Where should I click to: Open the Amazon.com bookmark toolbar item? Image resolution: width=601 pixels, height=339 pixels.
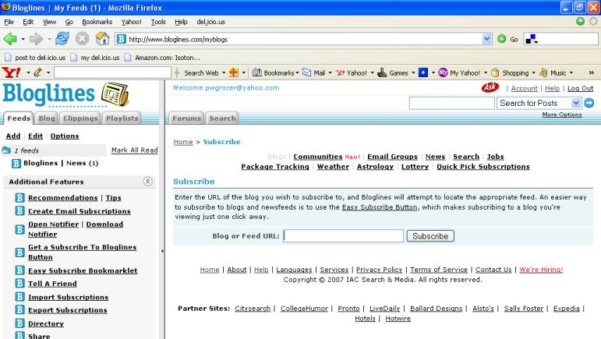[162, 58]
